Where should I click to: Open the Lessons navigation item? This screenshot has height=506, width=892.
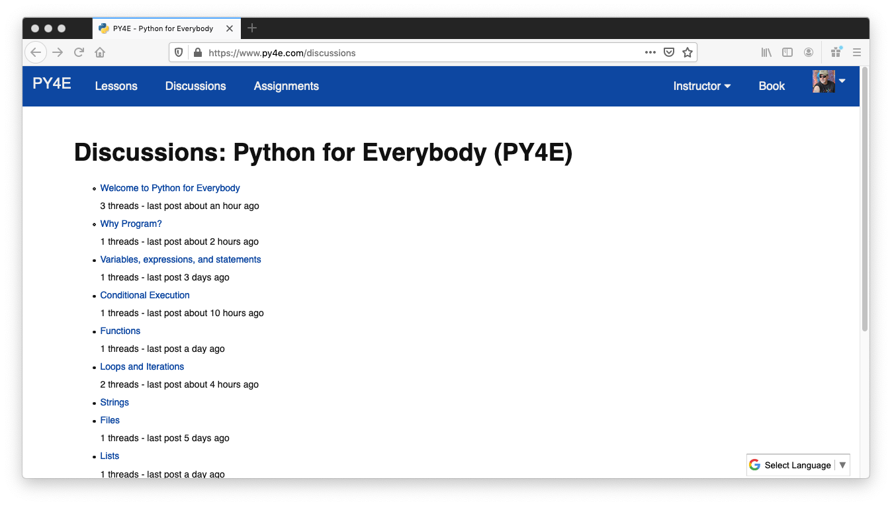click(116, 86)
